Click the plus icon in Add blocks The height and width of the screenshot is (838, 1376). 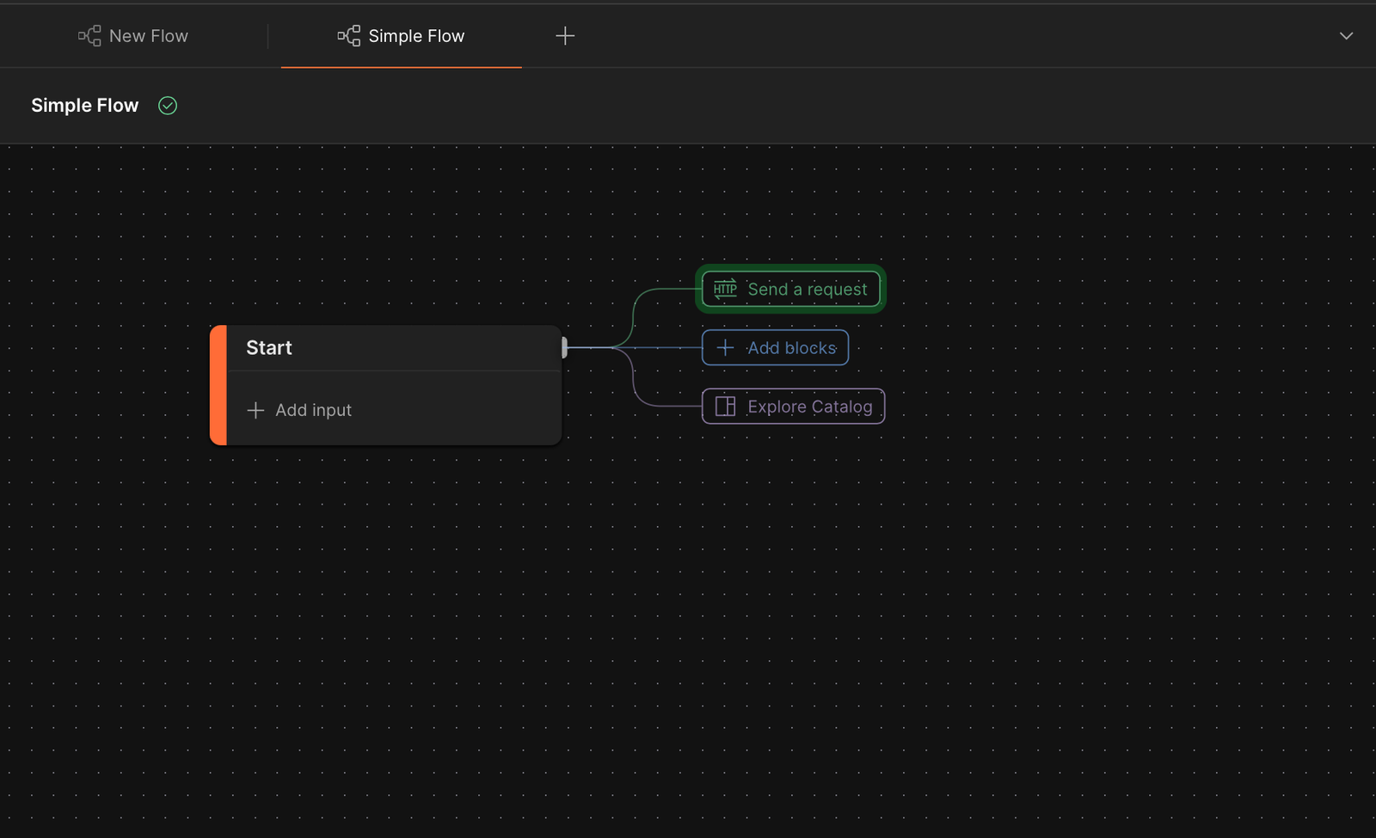tap(725, 348)
